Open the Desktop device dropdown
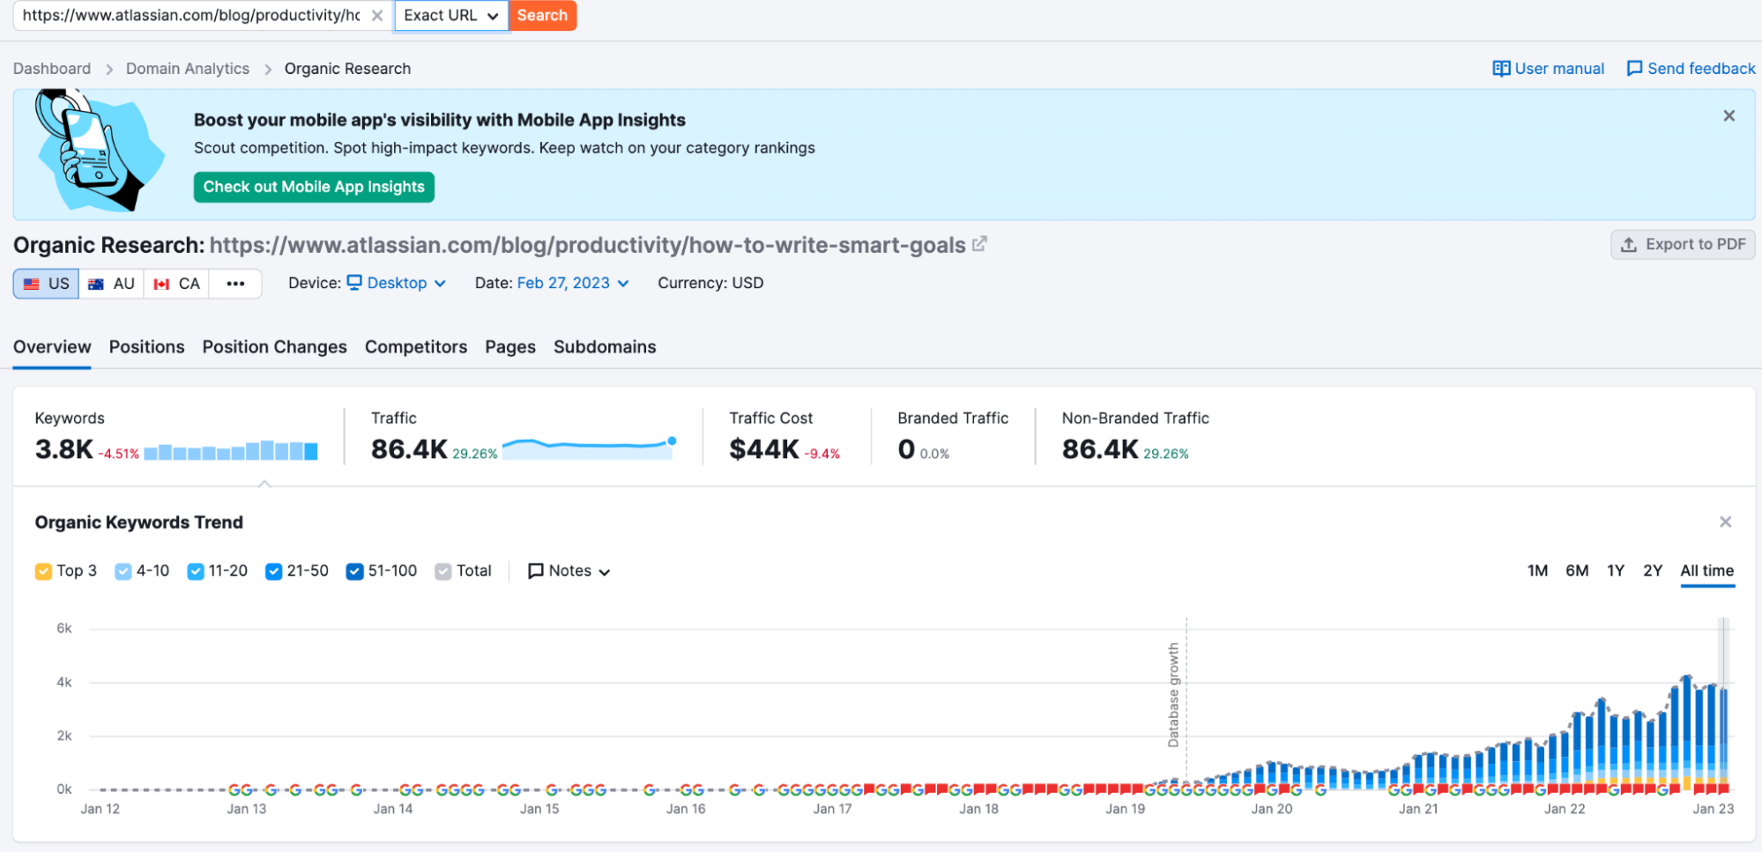This screenshot has height=853, width=1762. [397, 283]
